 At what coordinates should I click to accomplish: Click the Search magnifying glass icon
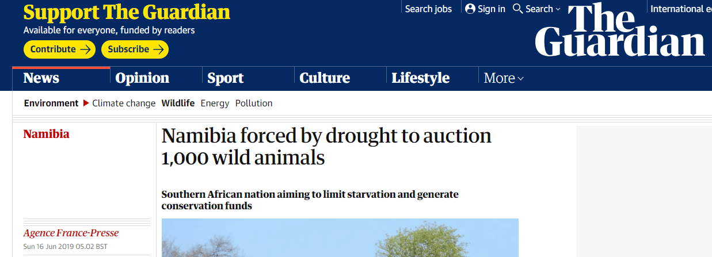pos(517,9)
